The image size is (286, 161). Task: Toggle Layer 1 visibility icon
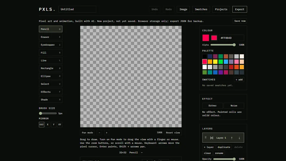click(x=212, y=138)
